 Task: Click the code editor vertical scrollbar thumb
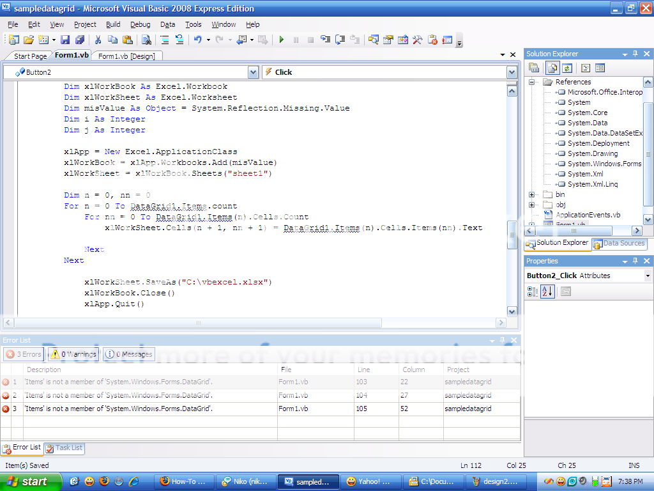[512, 235]
